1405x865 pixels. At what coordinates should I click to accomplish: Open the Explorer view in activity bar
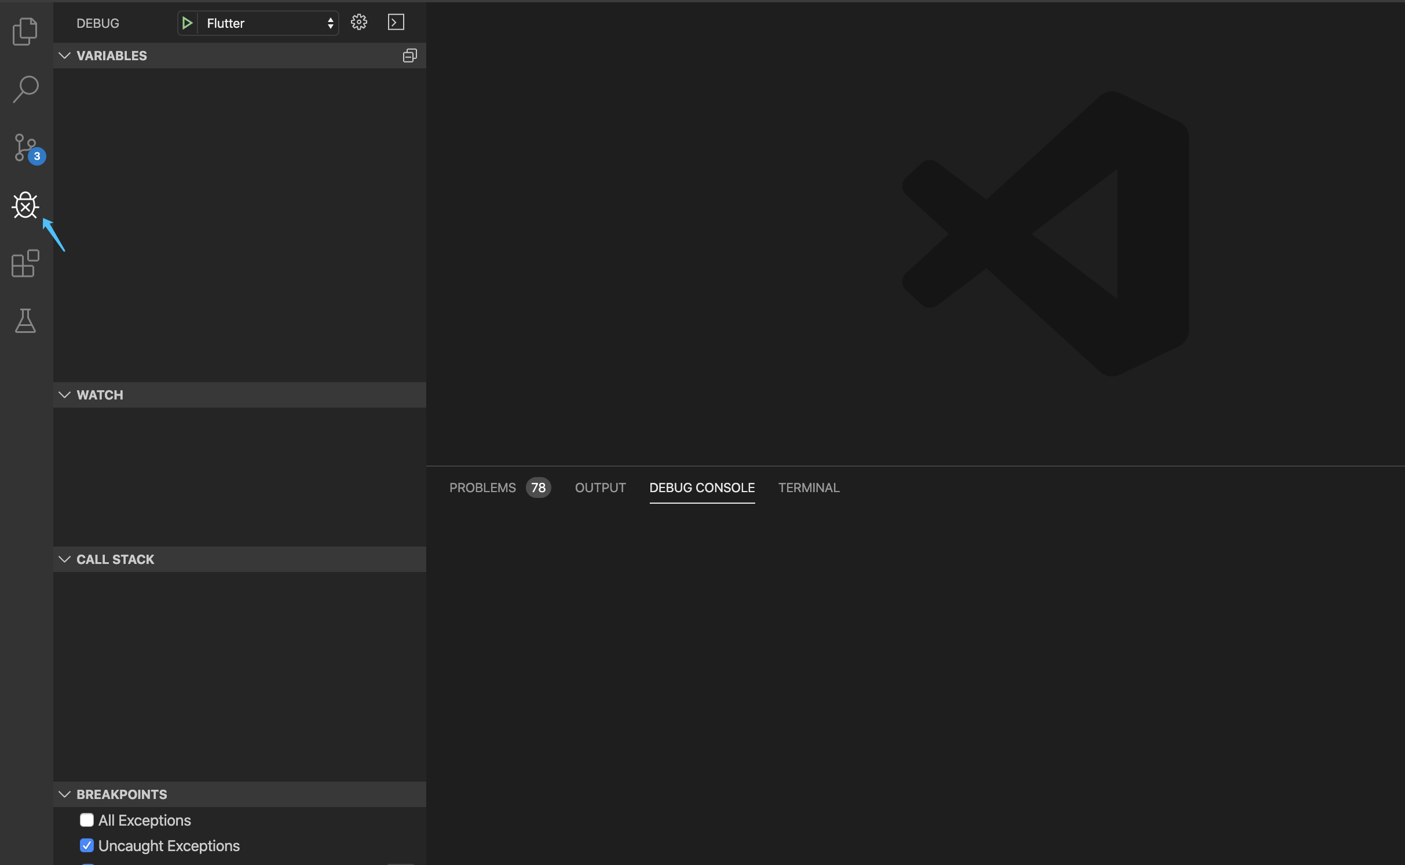point(25,31)
